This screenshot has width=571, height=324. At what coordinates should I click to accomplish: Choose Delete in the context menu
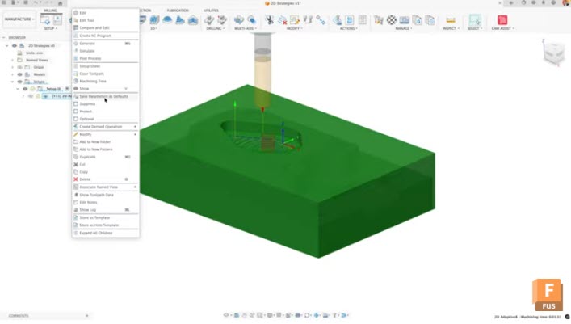coord(106,179)
